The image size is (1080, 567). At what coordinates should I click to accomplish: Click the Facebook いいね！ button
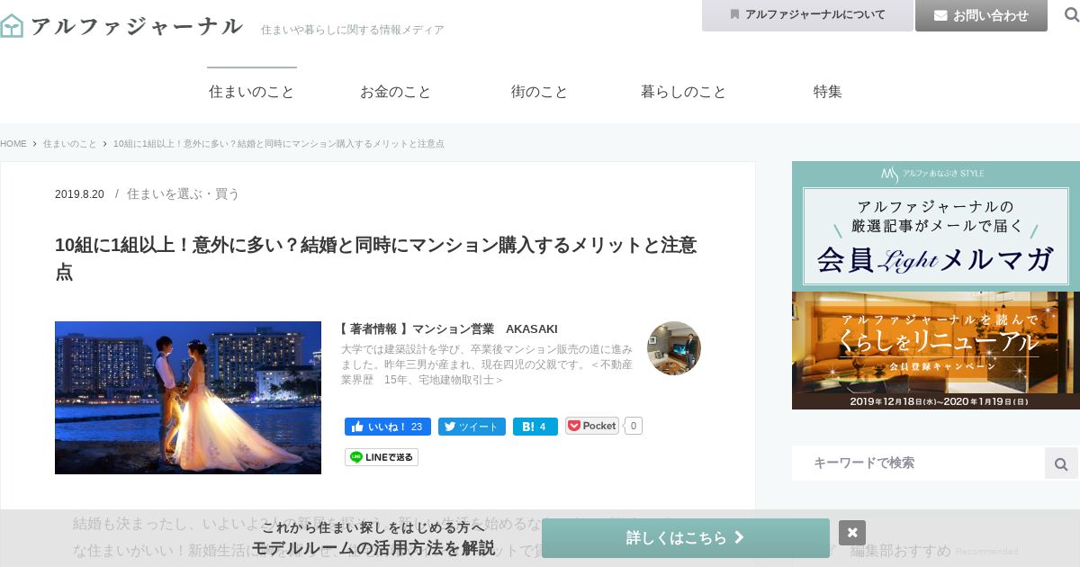coord(388,427)
